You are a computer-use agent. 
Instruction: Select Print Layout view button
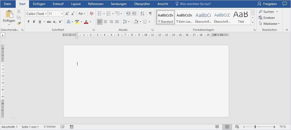[227, 127]
